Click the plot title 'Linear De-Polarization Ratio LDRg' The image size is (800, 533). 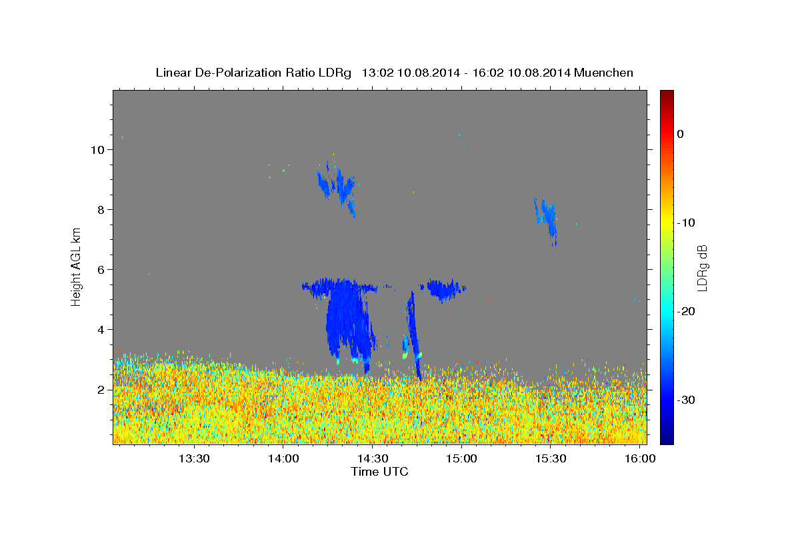pyautogui.click(x=253, y=73)
